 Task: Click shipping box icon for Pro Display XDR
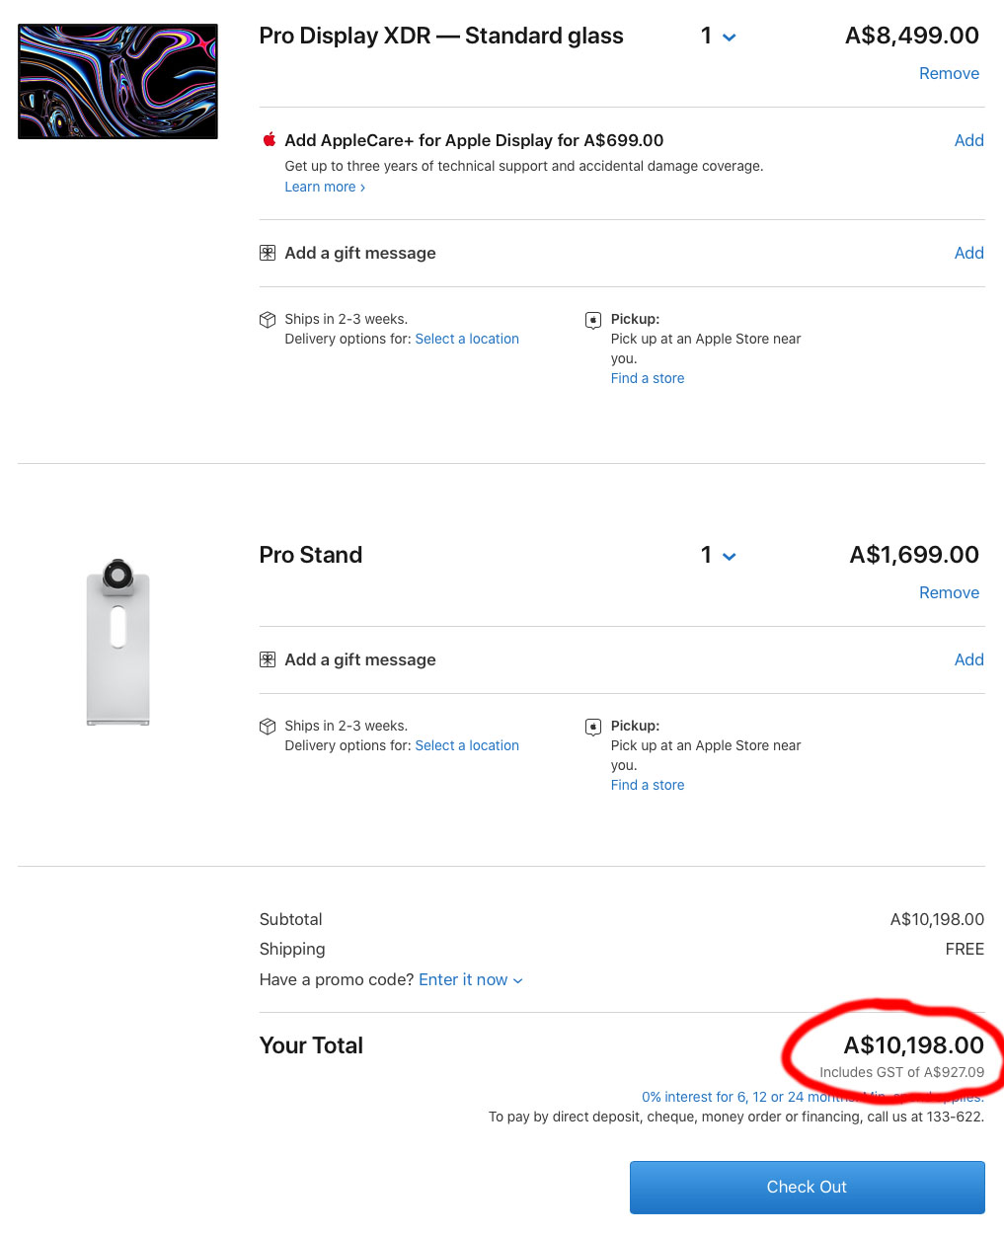point(268,320)
